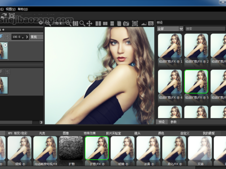Select the pan/move arrows tool

pos(89,23)
